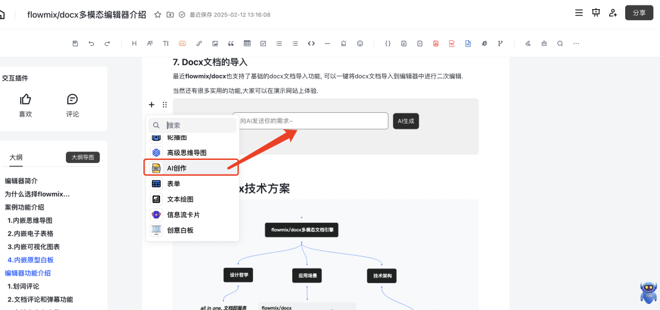Insert a horizontal divider line
This screenshot has width=660, height=310.
(328, 43)
